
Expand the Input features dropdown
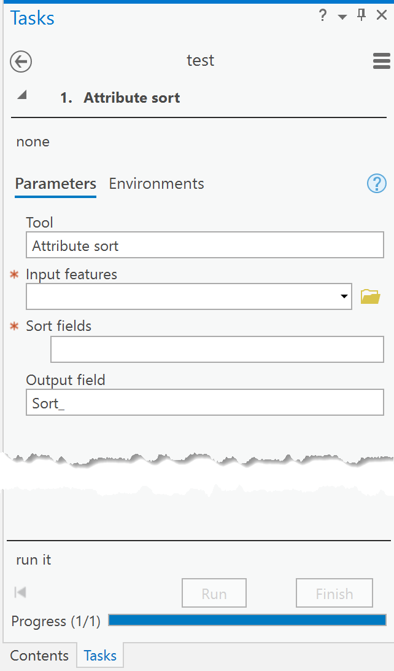point(344,296)
